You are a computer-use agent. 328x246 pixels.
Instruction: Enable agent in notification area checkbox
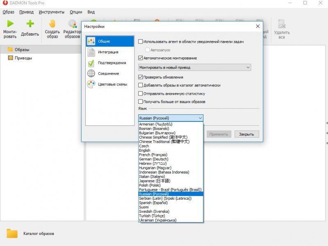[x=140, y=42]
